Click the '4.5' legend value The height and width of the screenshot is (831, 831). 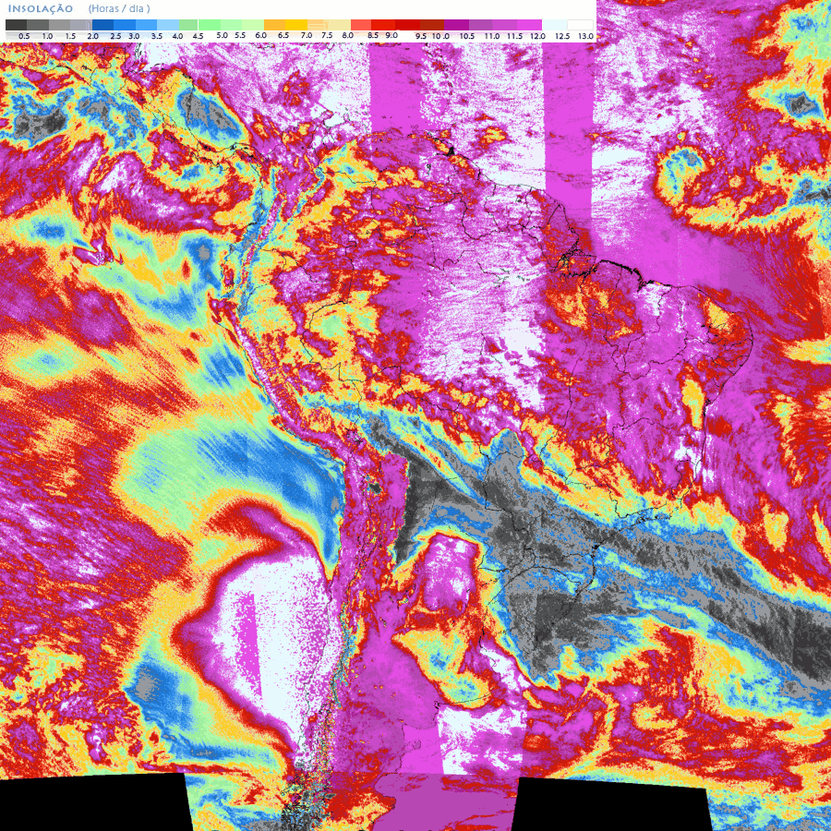point(198,37)
